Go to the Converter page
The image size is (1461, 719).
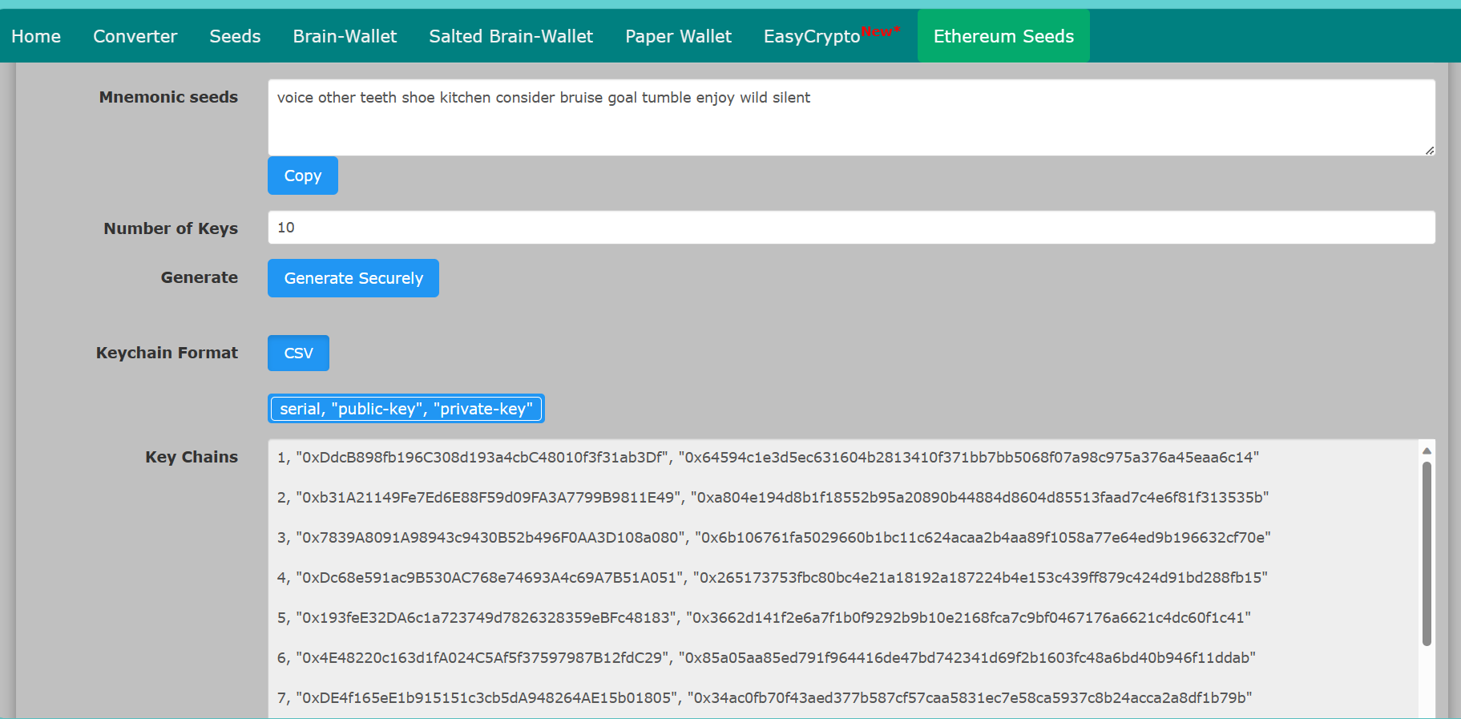point(135,36)
